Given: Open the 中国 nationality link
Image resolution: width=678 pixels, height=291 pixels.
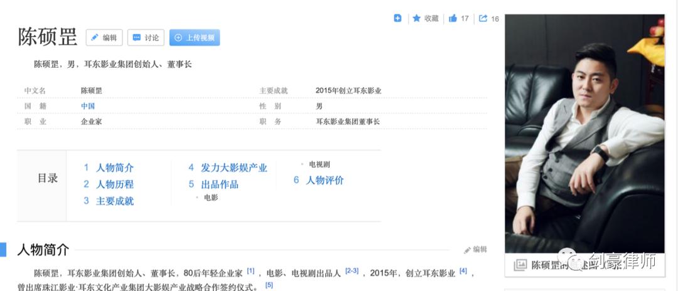Looking at the screenshot, I should [88, 106].
